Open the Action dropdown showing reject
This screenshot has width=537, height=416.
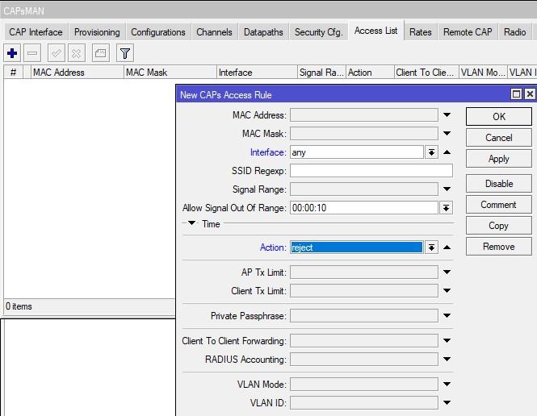tap(432, 248)
